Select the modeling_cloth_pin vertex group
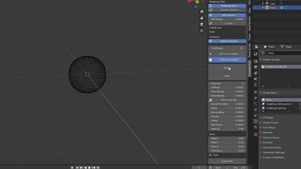 tap(281, 67)
